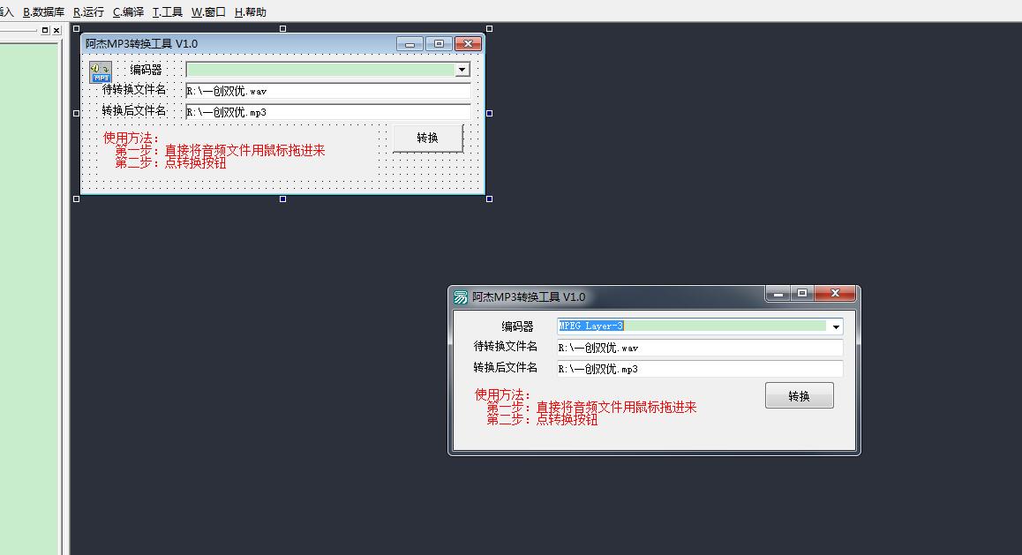Expand the 编码器 dropdown in the running window
The height and width of the screenshot is (555, 1022).
coord(836,326)
